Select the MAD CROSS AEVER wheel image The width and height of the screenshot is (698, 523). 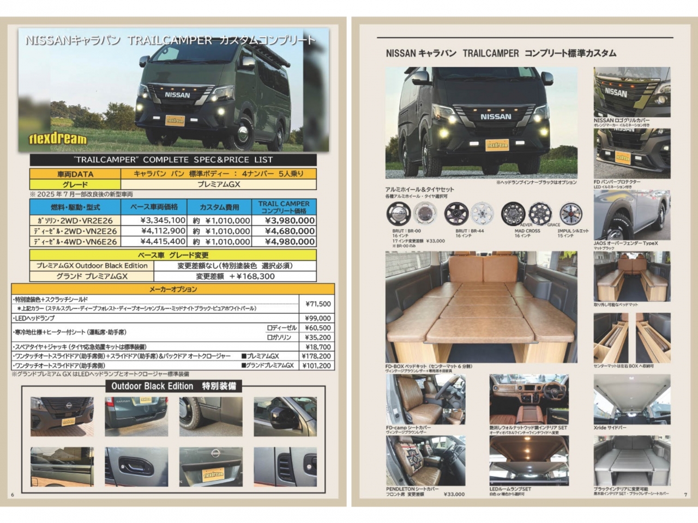pos(513,214)
